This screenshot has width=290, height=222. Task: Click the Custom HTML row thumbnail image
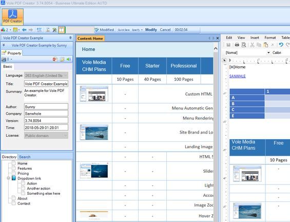[x=94, y=94]
